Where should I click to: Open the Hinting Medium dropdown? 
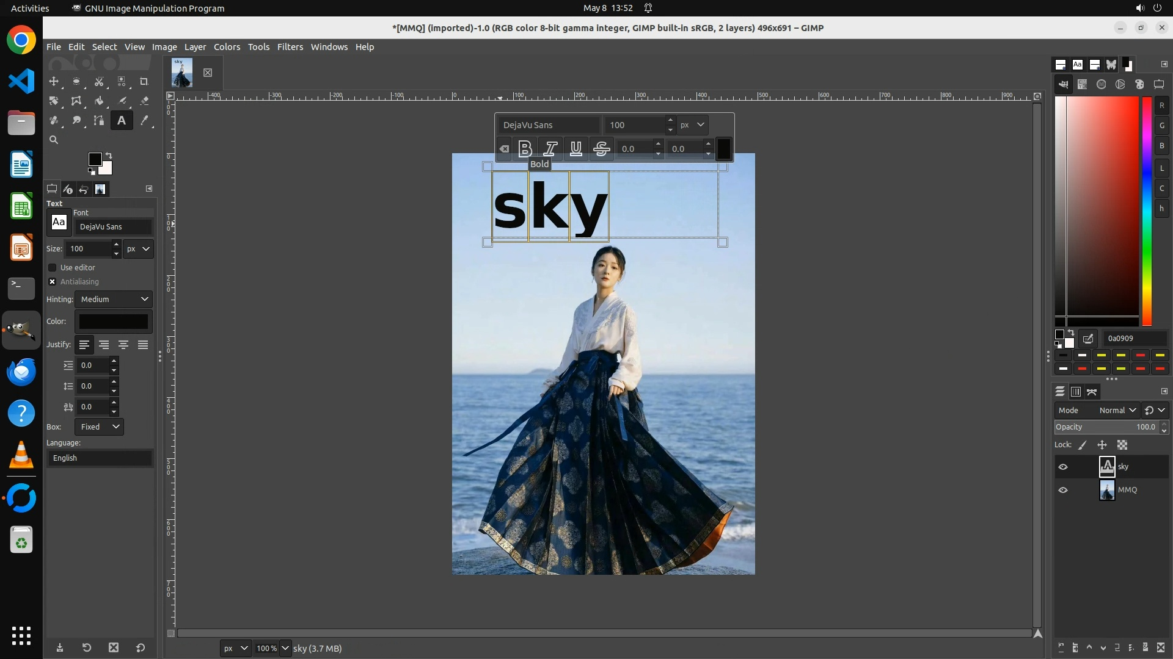(114, 299)
